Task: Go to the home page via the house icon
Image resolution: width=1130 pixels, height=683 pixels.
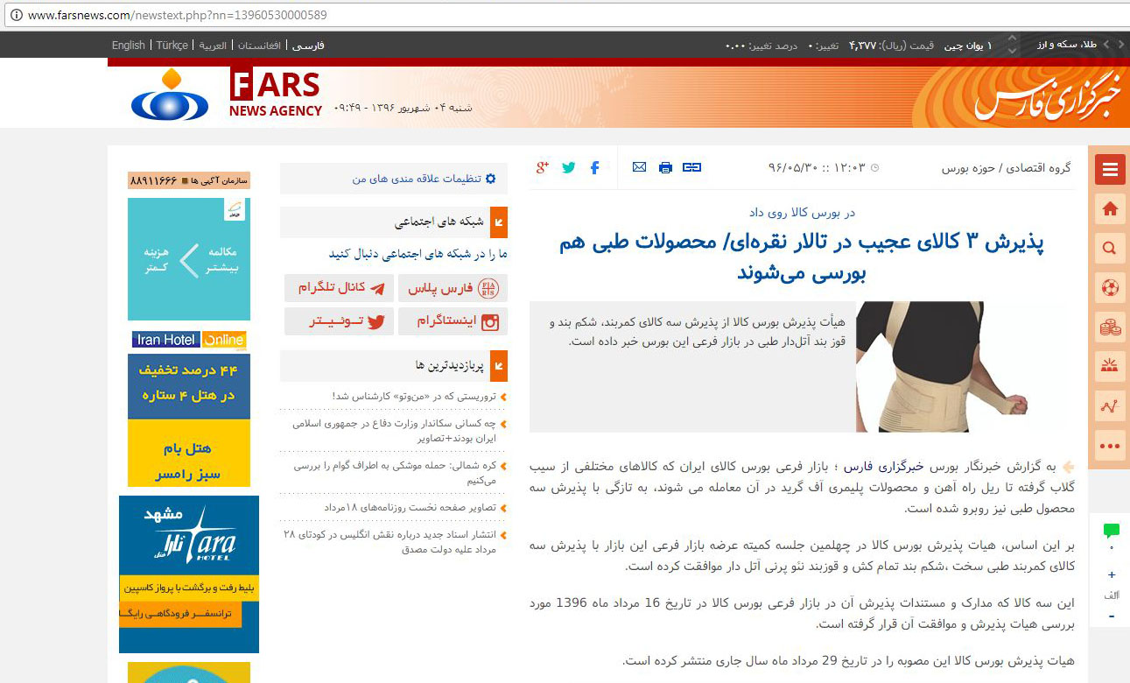Action: [x=1110, y=208]
